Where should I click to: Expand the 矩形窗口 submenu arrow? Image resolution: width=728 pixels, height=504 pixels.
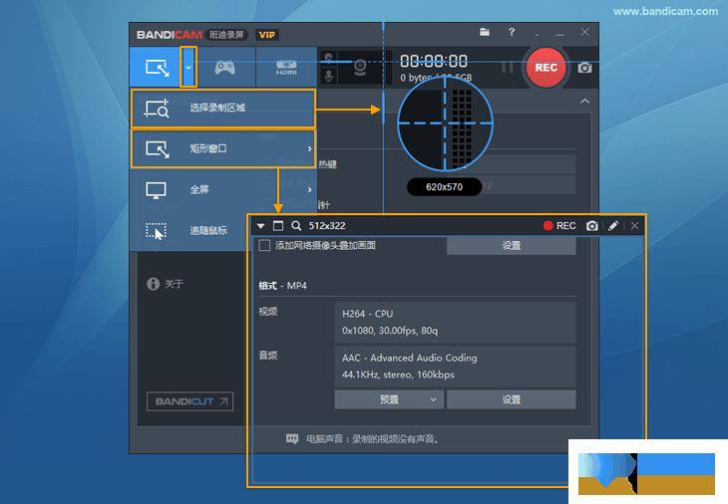pos(310,148)
